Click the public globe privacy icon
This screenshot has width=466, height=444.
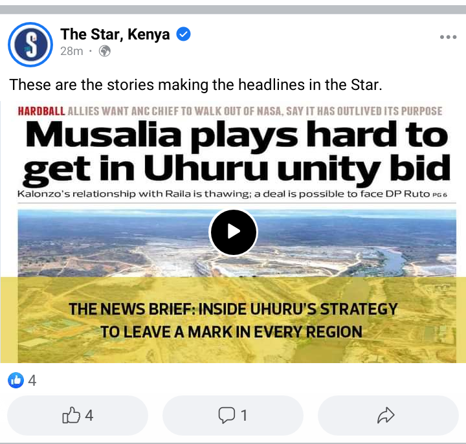(105, 51)
